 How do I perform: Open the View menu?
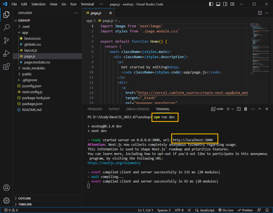point(54,4)
